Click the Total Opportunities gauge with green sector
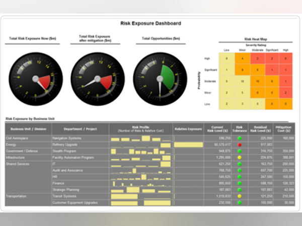Image resolution: width=302 pixels, height=226 pixels. (160, 79)
